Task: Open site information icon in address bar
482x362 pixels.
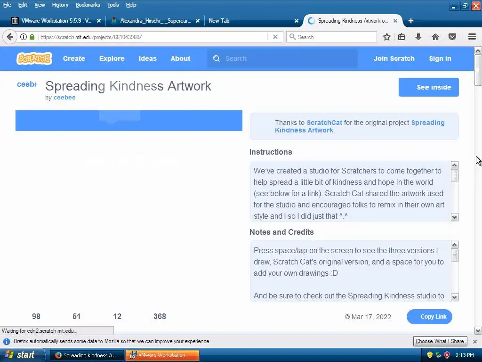Action: (x=24, y=37)
